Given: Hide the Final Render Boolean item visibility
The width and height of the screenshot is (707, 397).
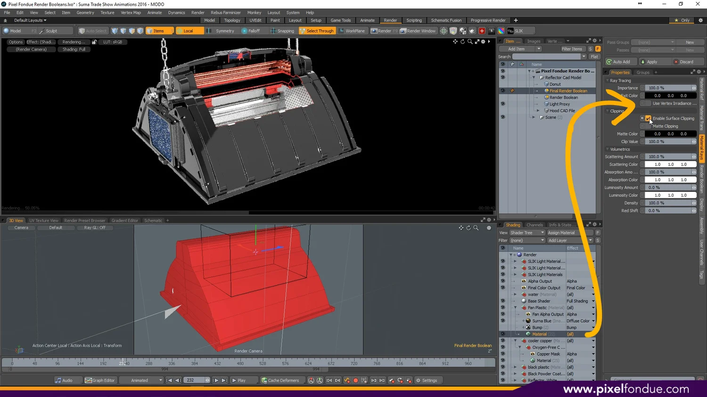Looking at the screenshot, I should pyautogui.click(x=502, y=90).
